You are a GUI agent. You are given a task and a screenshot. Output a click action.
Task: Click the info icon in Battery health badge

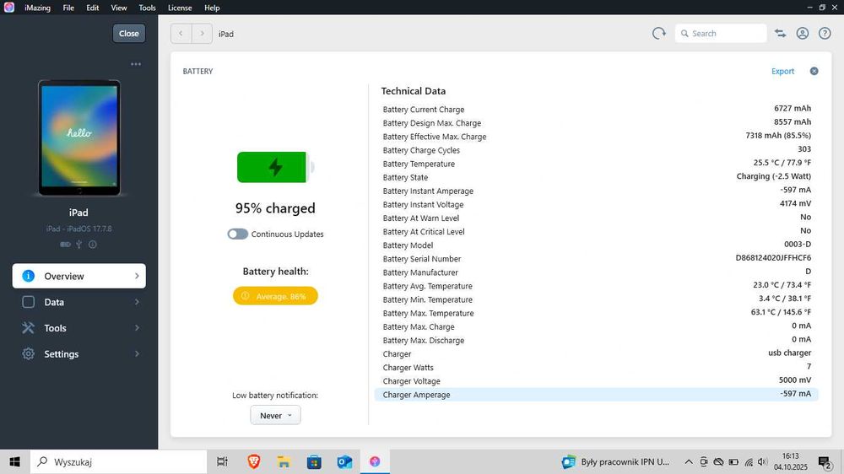245,296
